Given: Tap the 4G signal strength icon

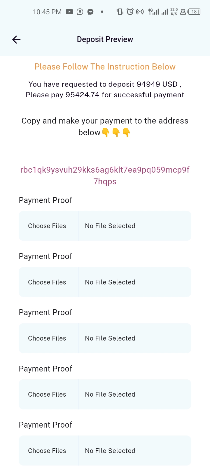Looking at the screenshot, I should click(x=153, y=12).
